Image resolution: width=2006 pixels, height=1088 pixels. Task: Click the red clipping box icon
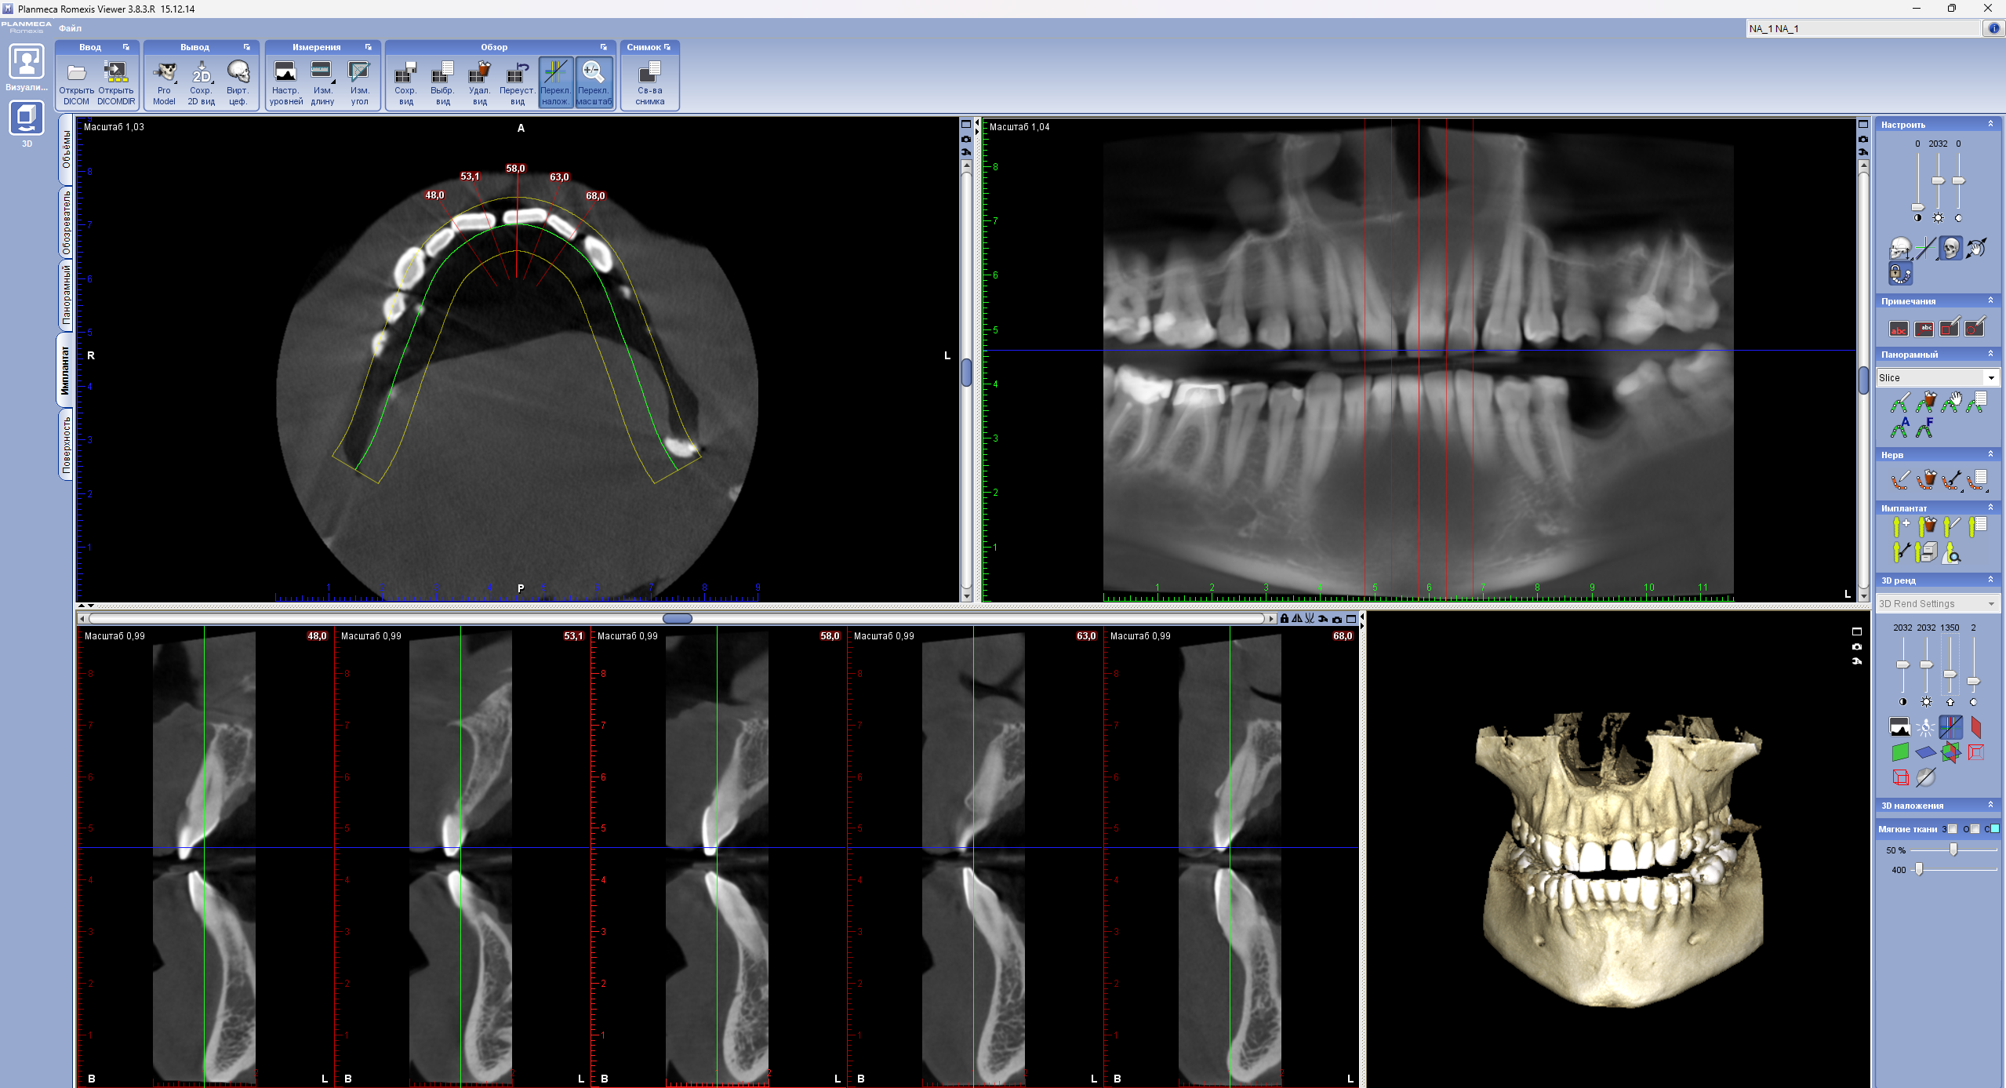point(1899,777)
